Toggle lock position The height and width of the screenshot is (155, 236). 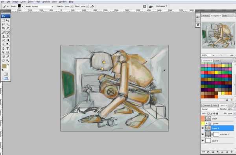214,113
